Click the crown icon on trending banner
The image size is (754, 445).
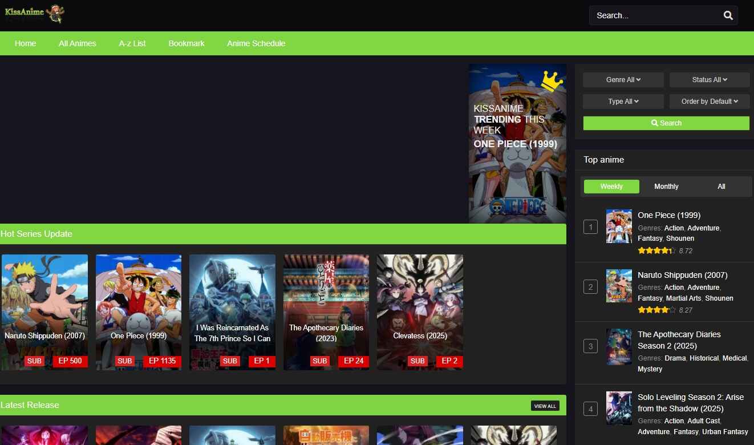(552, 82)
